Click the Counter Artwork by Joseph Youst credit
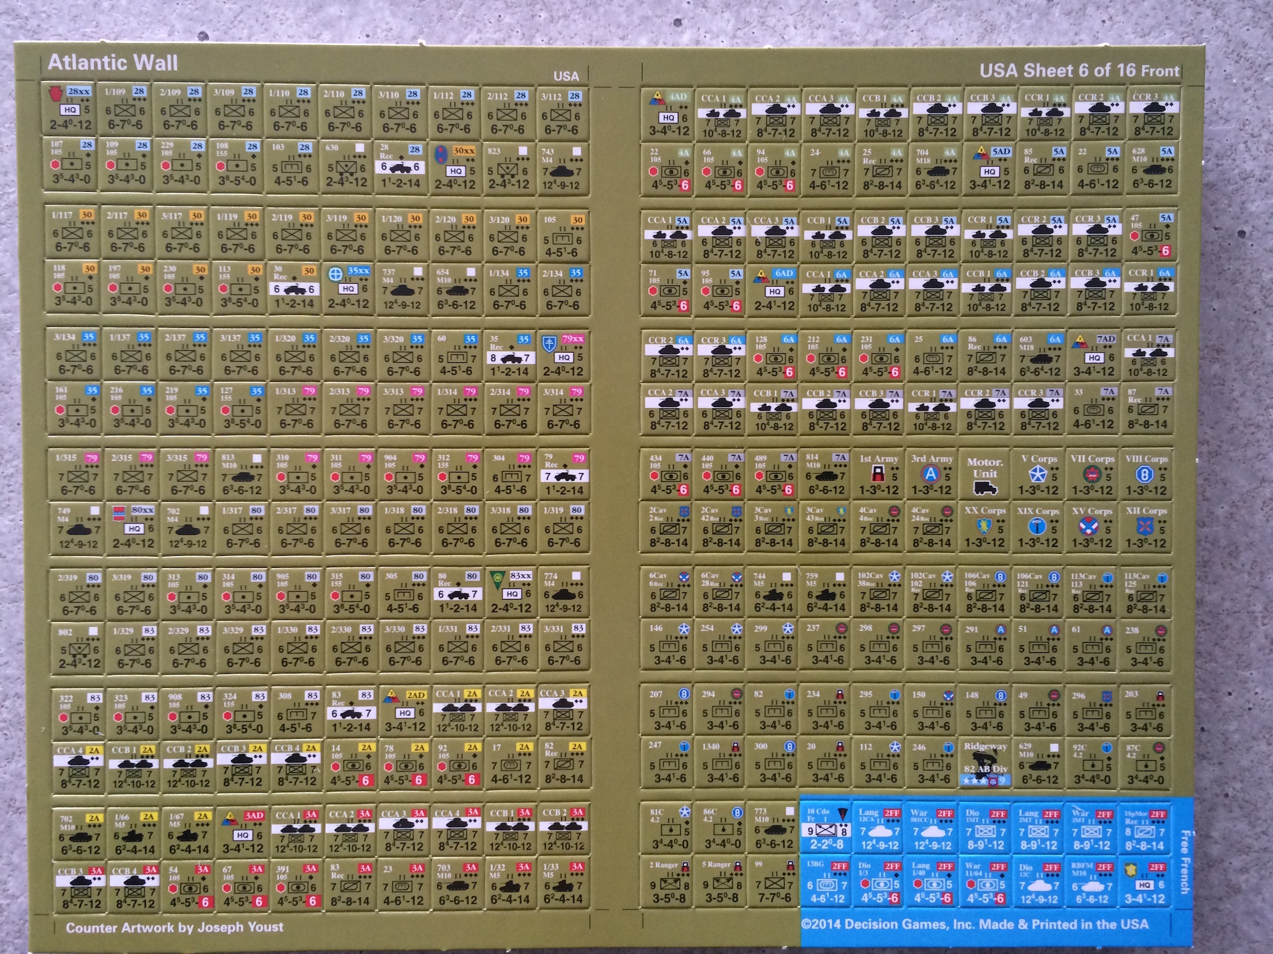Viewport: 1273px width, 954px height. click(x=175, y=927)
